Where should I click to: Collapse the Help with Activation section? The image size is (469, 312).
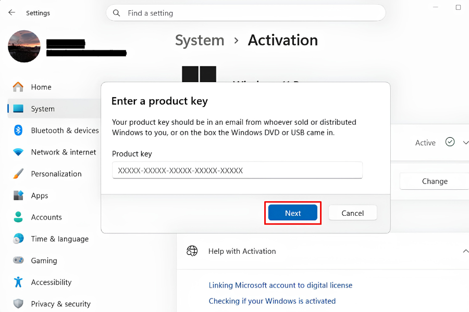[466, 251]
